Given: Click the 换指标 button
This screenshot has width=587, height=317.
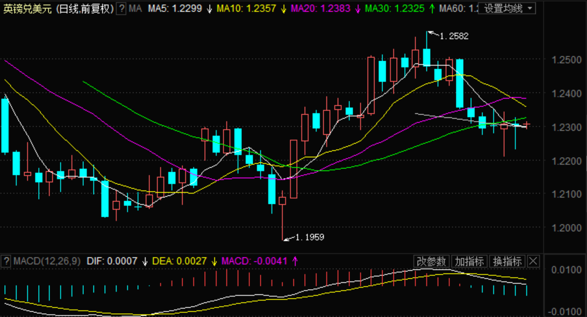Looking at the screenshot, I should (x=507, y=261).
